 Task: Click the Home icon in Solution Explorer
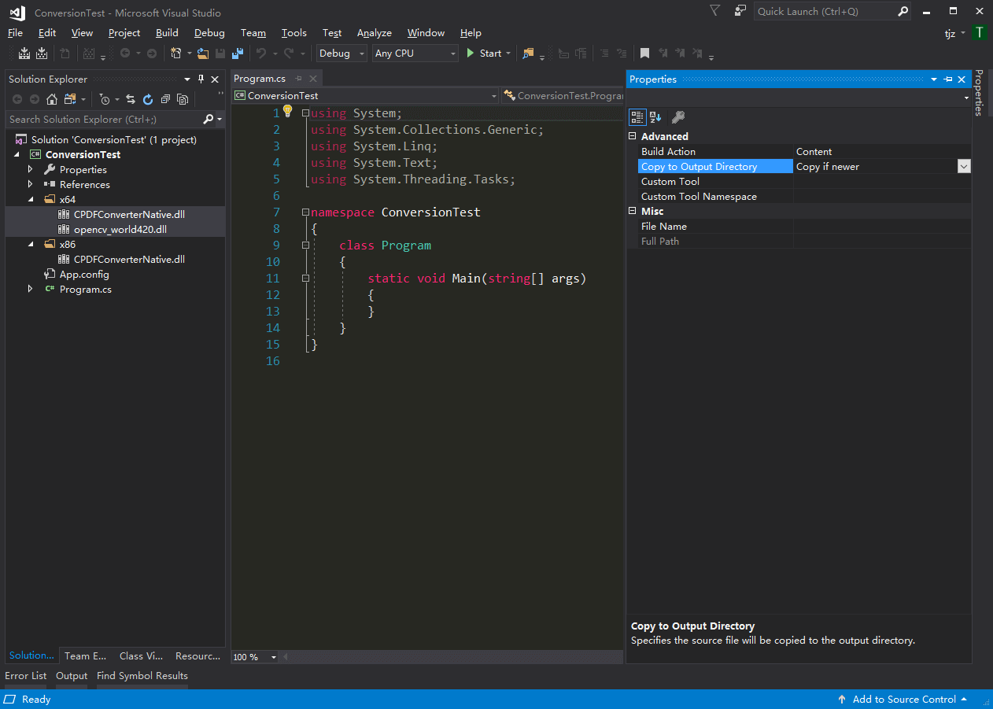[x=52, y=99]
